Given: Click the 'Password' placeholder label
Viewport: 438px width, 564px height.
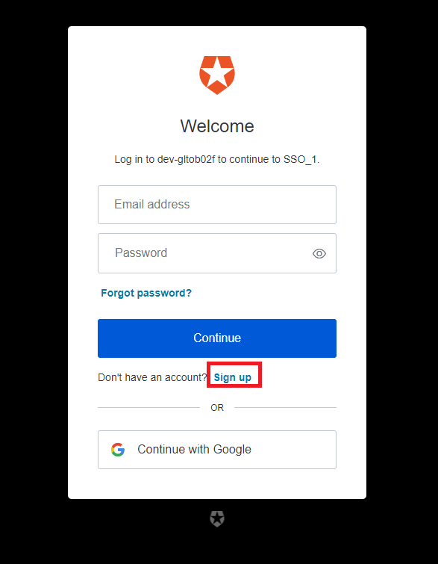Looking at the screenshot, I should pos(141,252).
